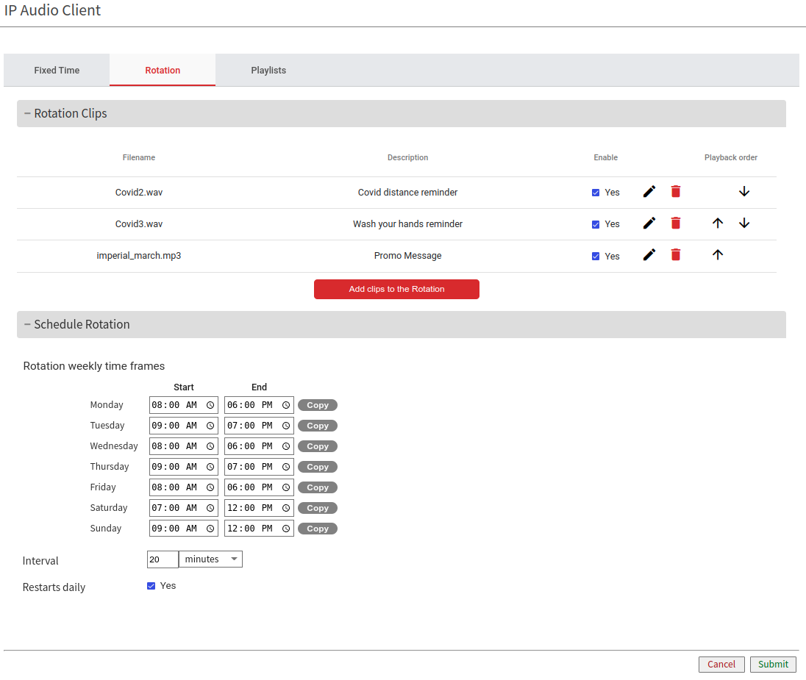The height and width of the screenshot is (680, 806).
Task: Edit the imperial_march.mp3 clip details
Action: point(649,255)
